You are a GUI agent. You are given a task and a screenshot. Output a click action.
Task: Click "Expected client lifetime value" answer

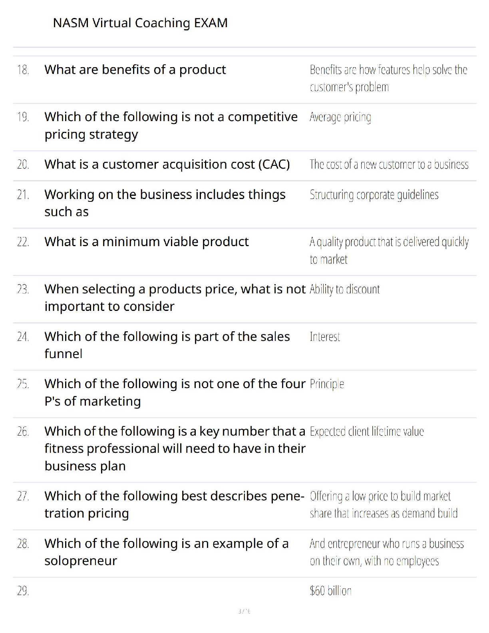tap(367, 432)
